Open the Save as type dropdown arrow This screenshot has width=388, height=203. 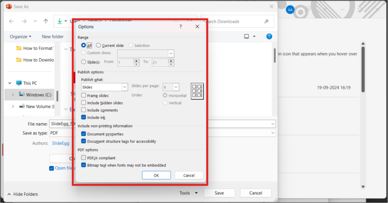(273, 133)
